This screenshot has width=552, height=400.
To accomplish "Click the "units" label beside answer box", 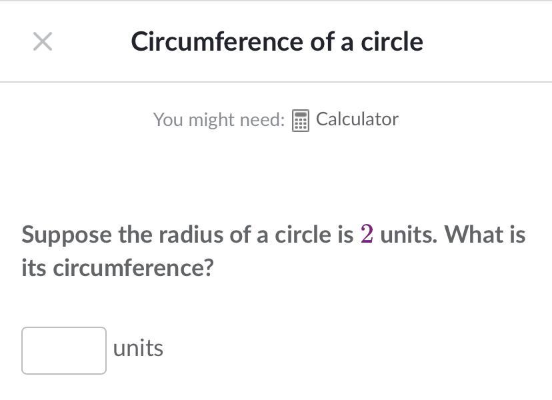I will (138, 349).
